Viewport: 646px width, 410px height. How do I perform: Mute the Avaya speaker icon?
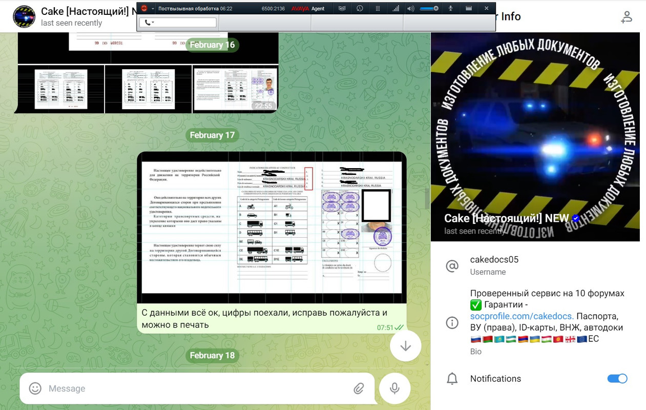point(410,8)
